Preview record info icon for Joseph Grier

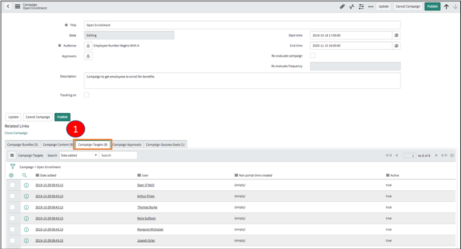(x=26, y=241)
